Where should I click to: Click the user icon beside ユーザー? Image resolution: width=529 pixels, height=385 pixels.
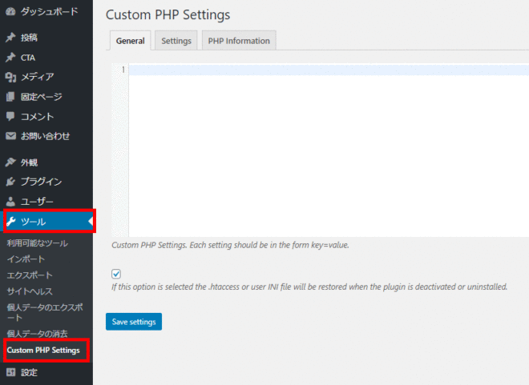point(10,202)
